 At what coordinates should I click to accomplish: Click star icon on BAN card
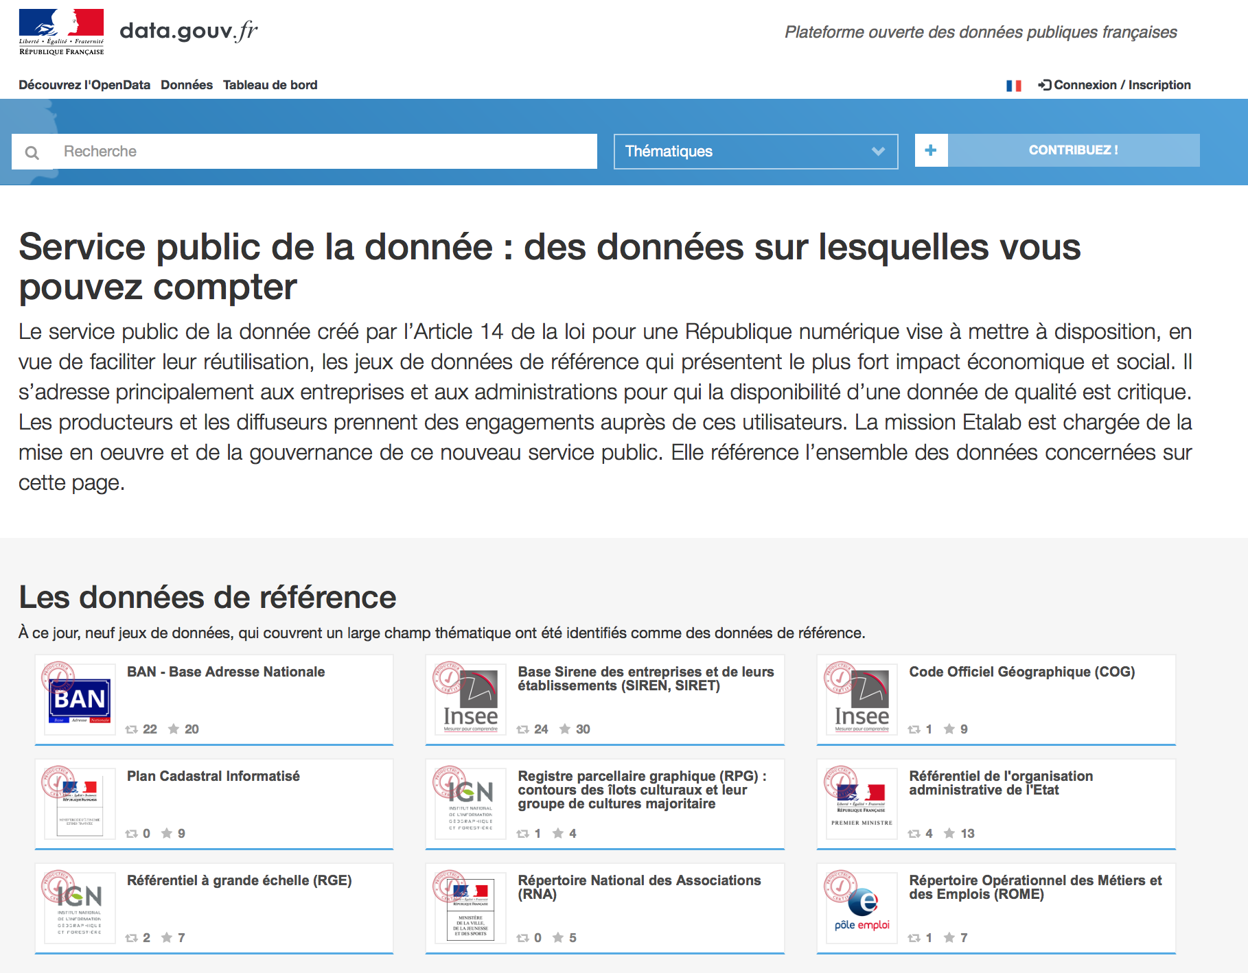[x=174, y=729]
